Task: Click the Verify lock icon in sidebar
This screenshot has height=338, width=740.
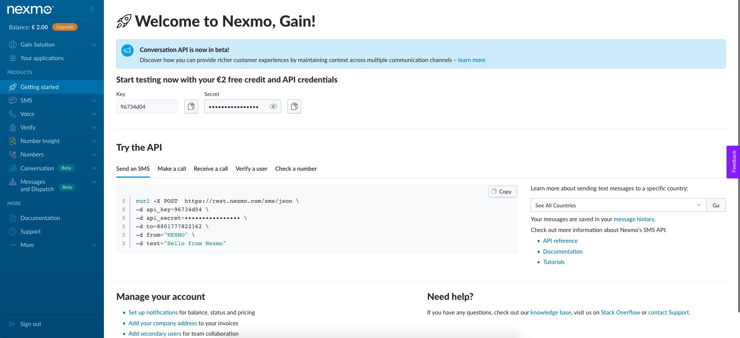Action: coord(13,128)
